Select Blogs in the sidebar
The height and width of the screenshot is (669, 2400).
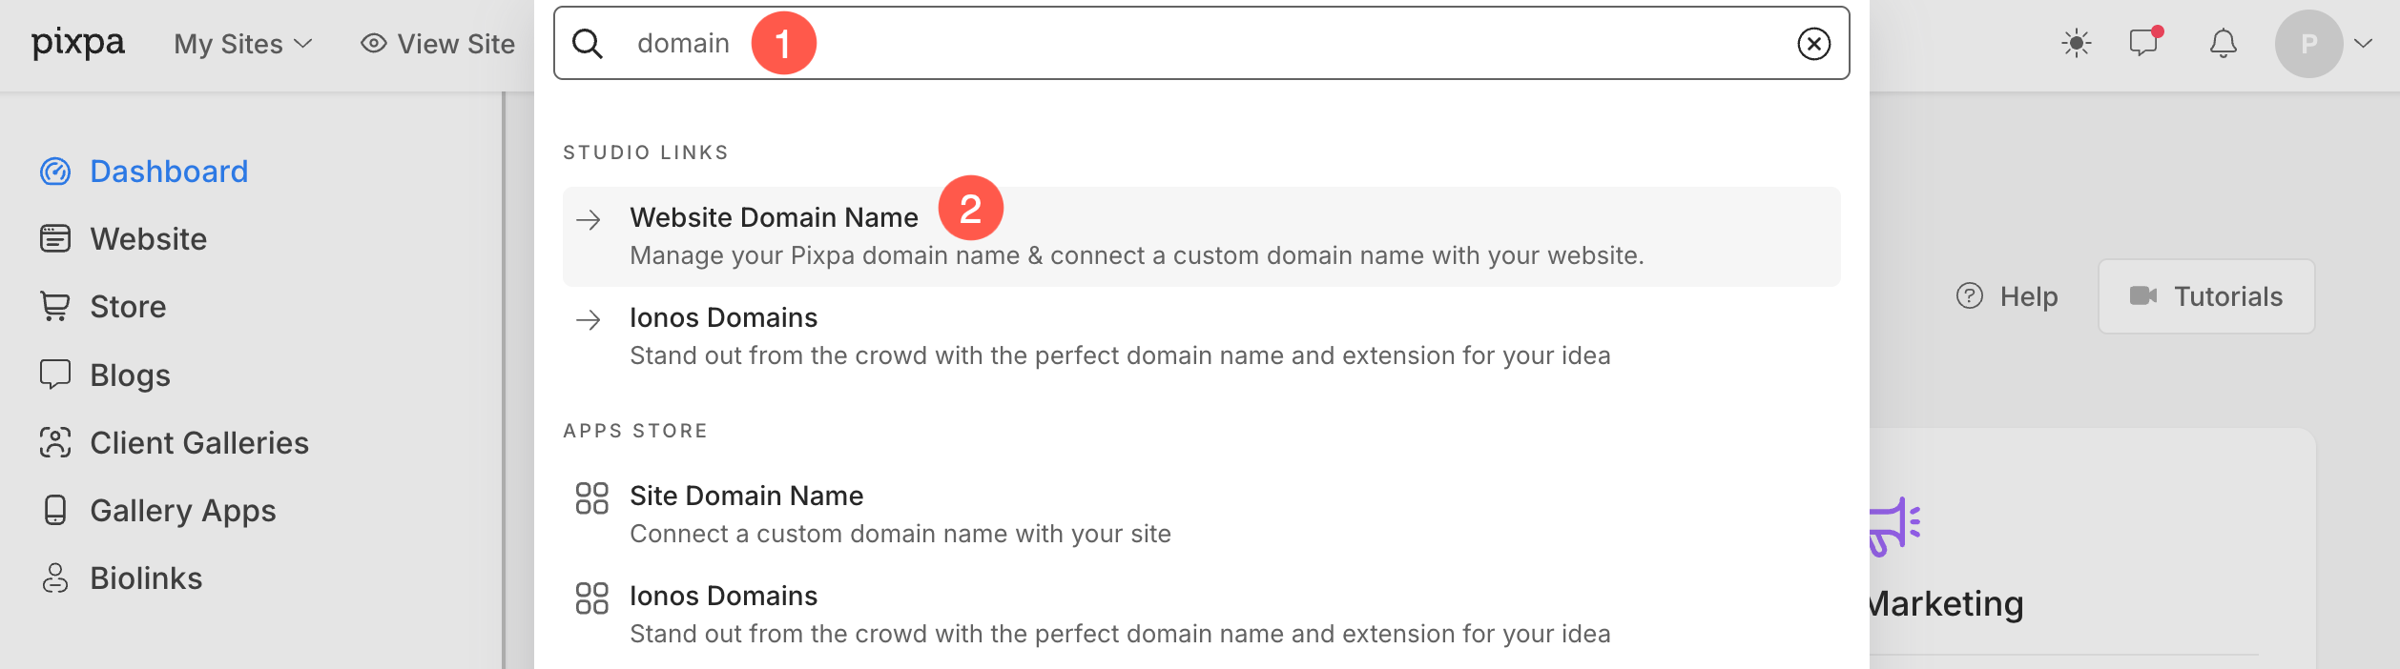pos(130,375)
